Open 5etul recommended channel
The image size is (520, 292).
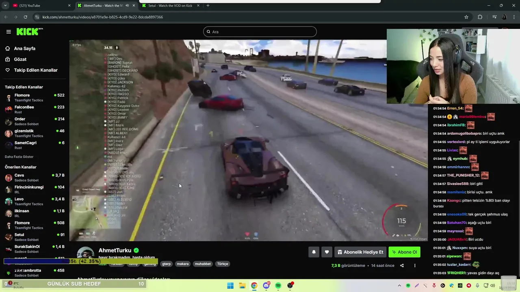(x=35, y=237)
